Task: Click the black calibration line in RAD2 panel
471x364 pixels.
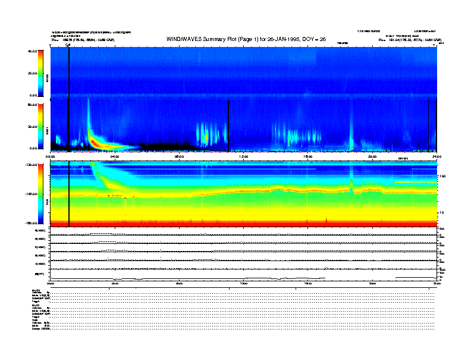Action: point(69,72)
